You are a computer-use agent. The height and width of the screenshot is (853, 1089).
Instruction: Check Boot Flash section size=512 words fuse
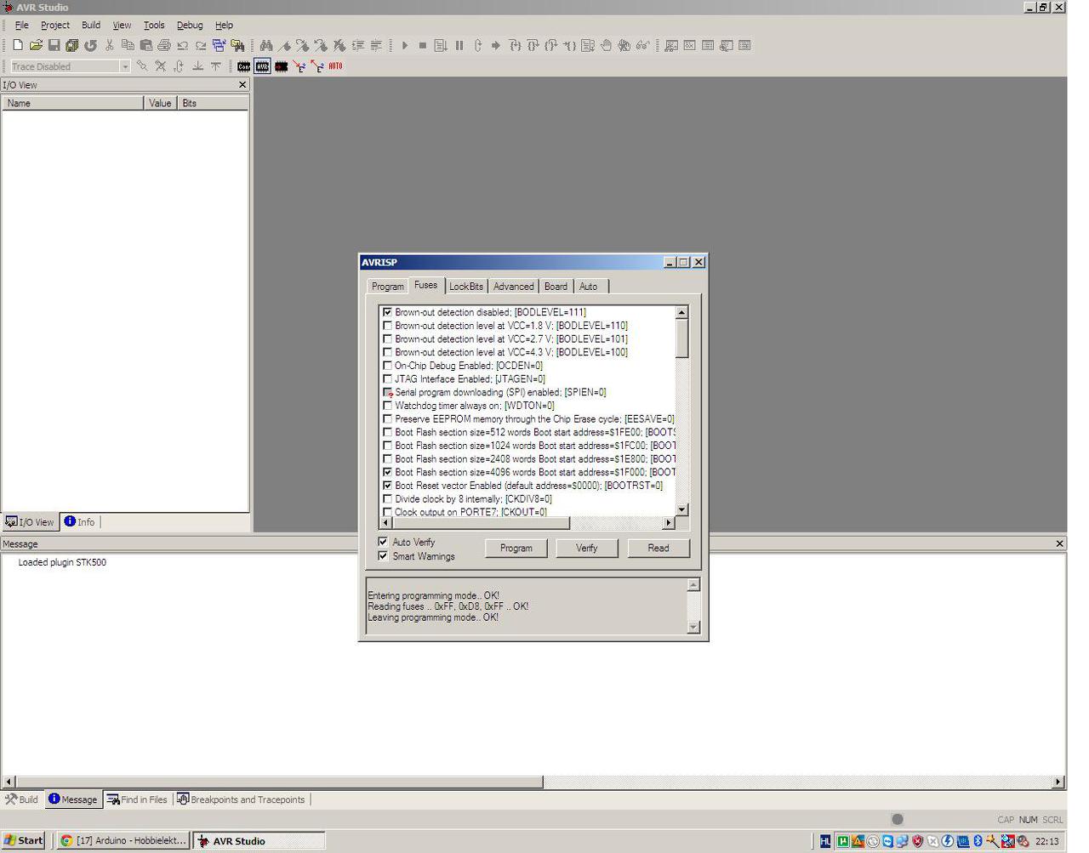coord(388,432)
